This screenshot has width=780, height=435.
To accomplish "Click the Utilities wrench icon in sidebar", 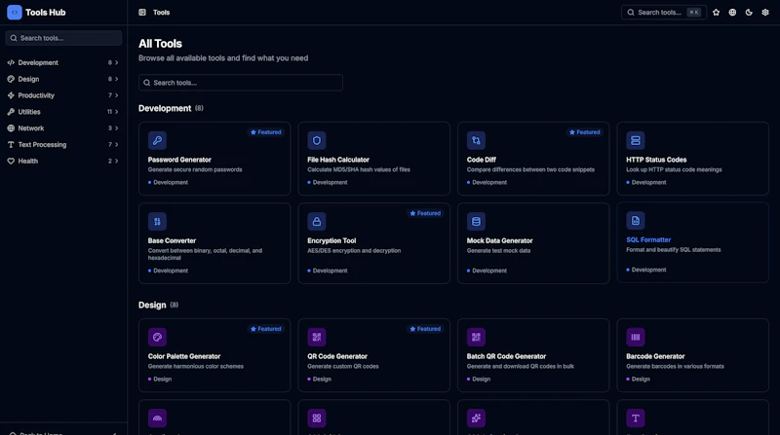I will coord(11,112).
